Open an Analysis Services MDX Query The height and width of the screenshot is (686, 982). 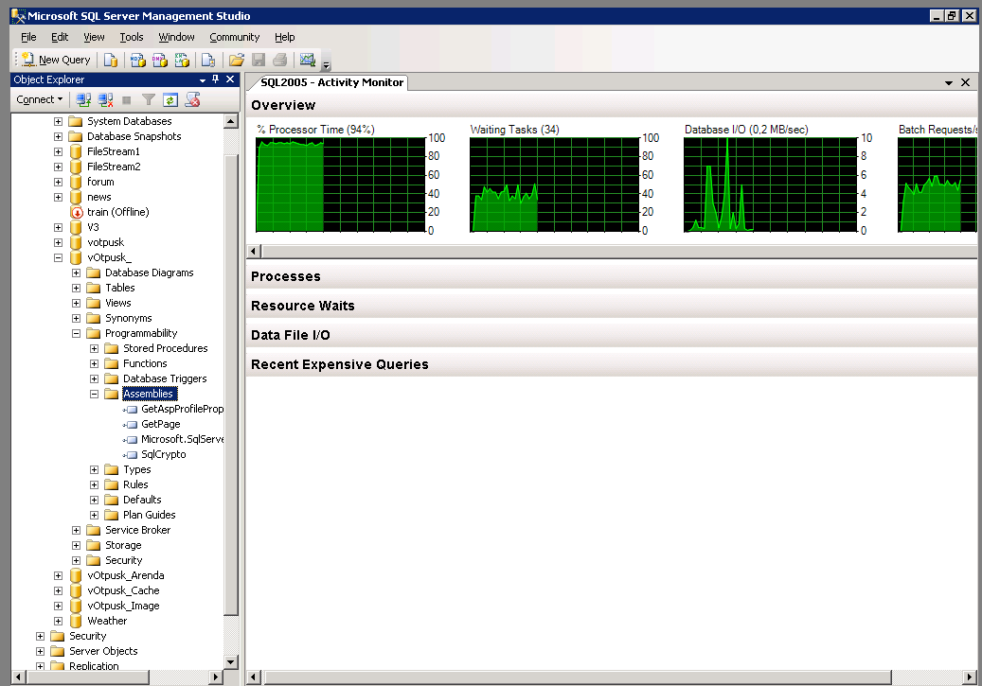pyautogui.click(x=137, y=61)
